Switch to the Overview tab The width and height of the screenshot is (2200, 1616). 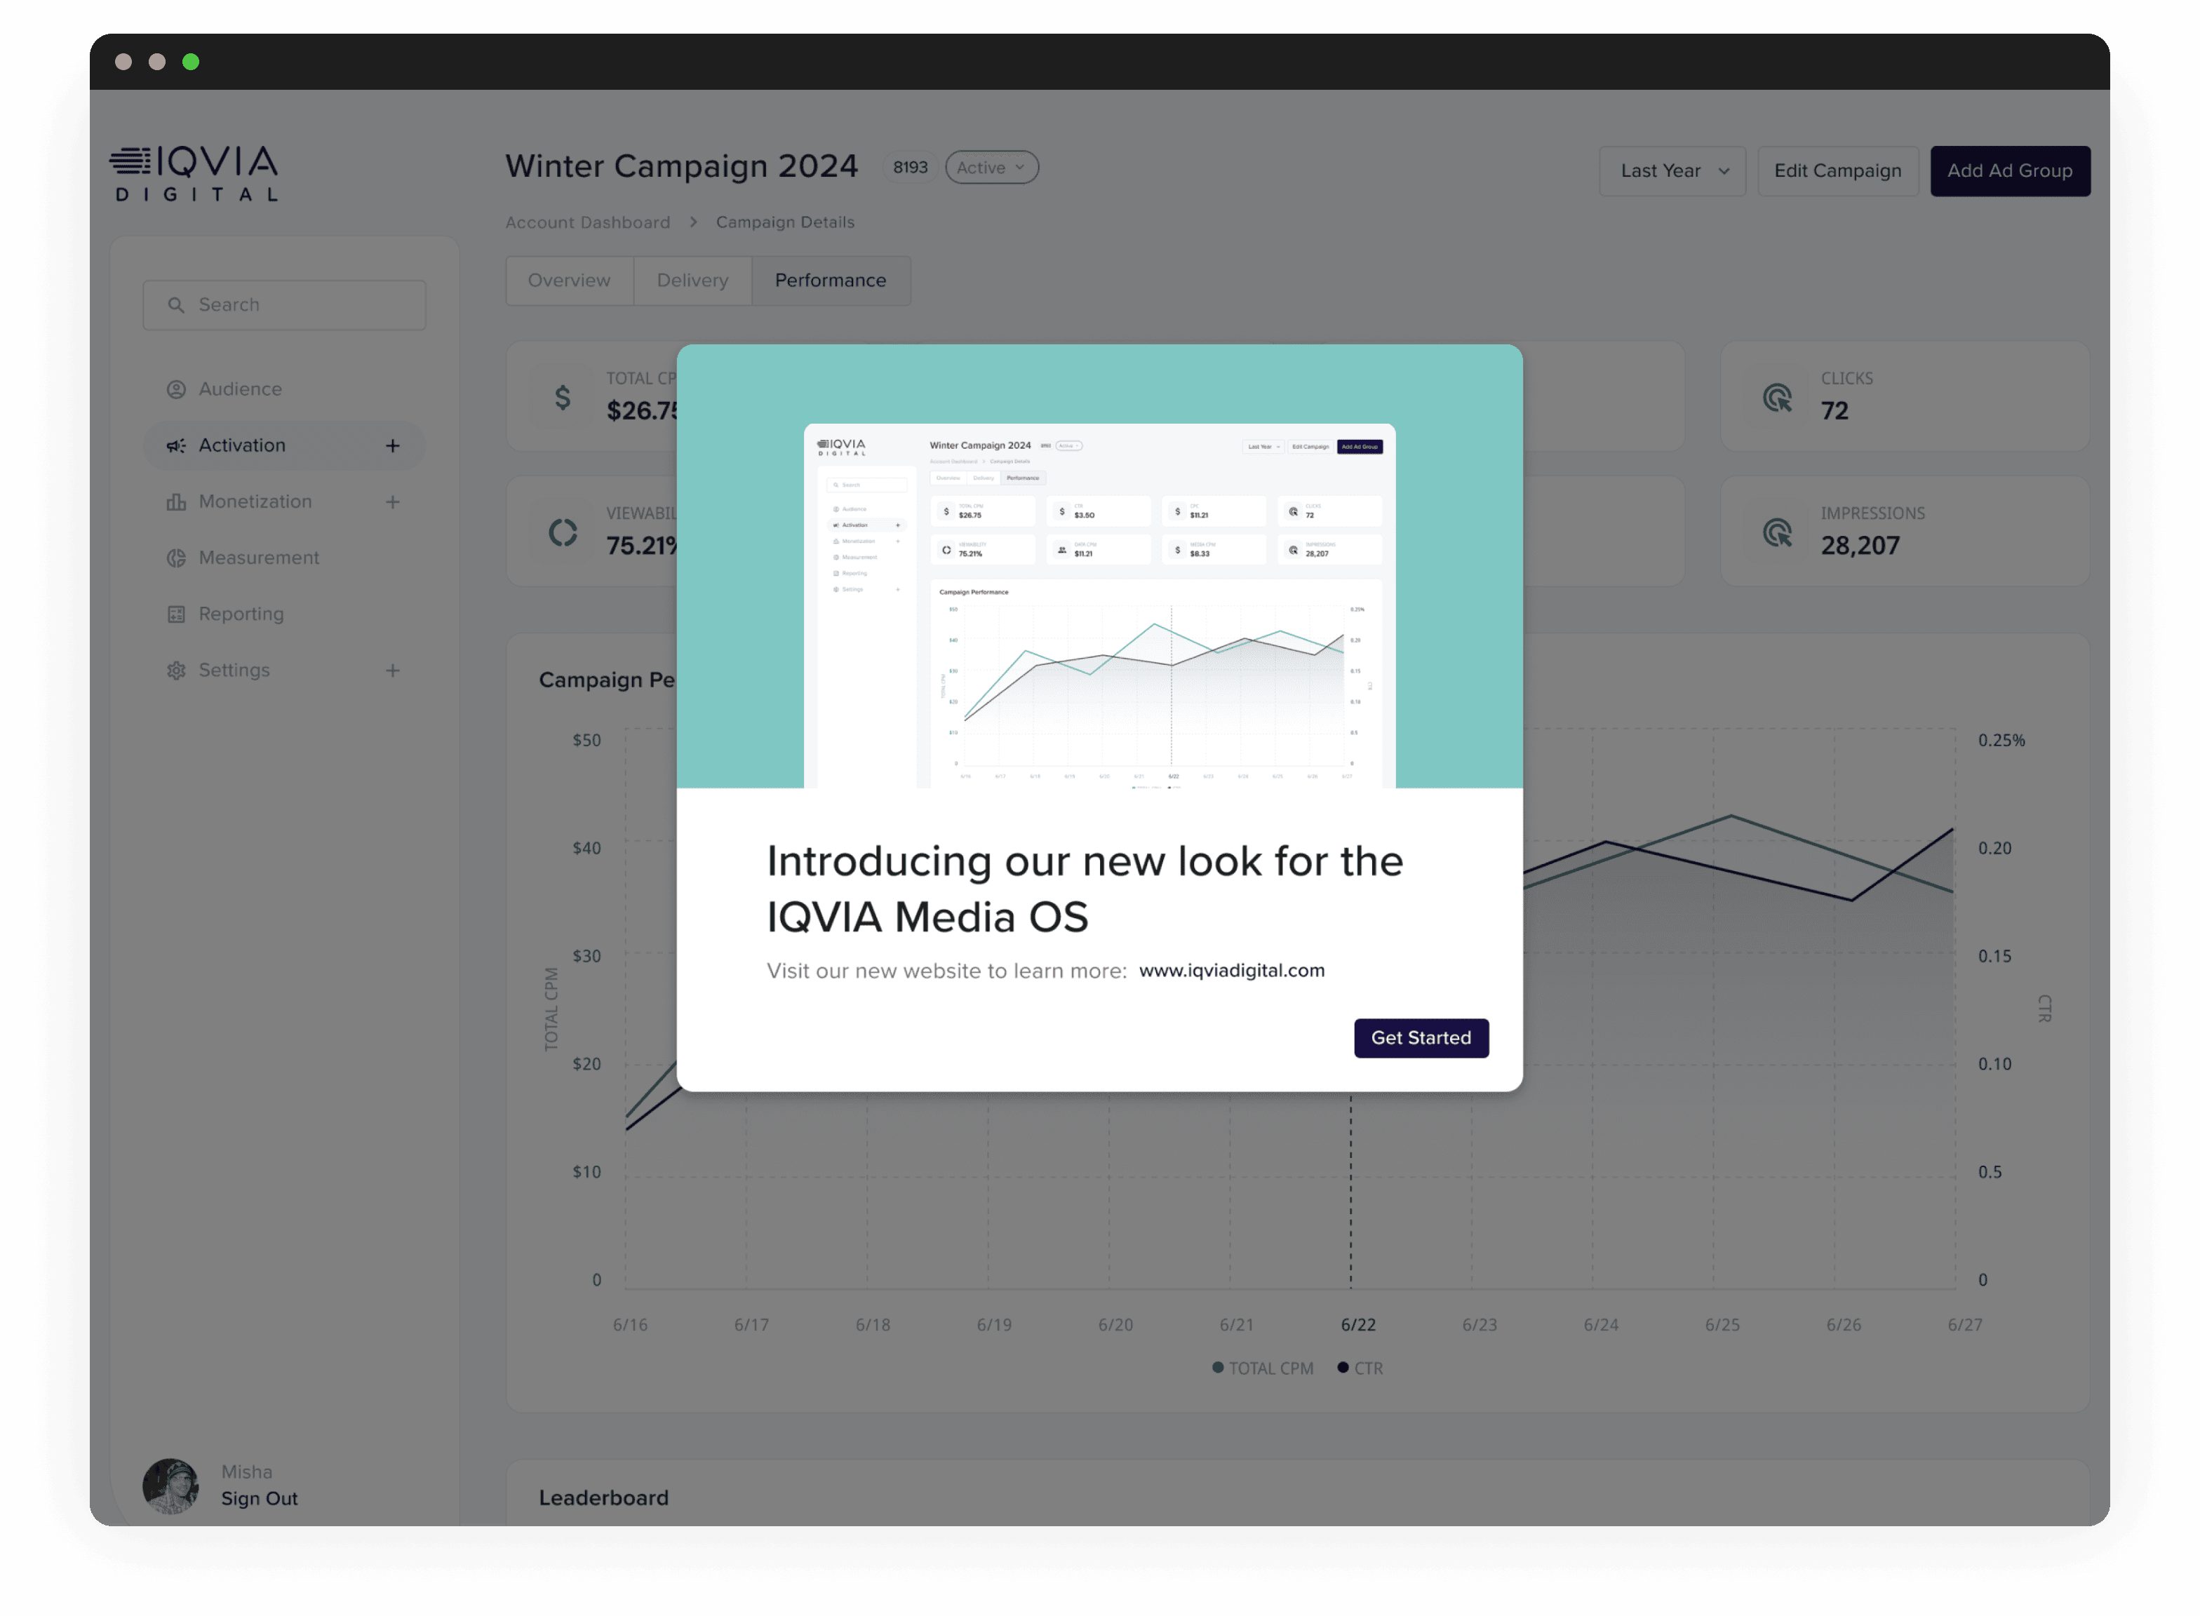click(x=570, y=280)
